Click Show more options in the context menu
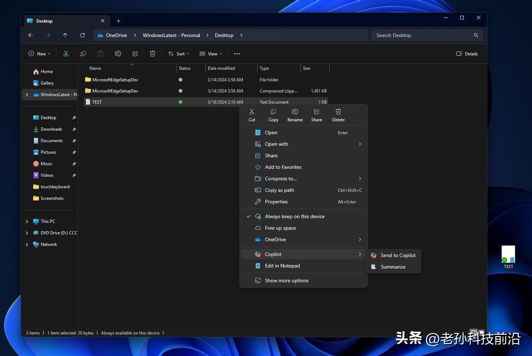Image resolution: width=532 pixels, height=356 pixels. point(287,280)
